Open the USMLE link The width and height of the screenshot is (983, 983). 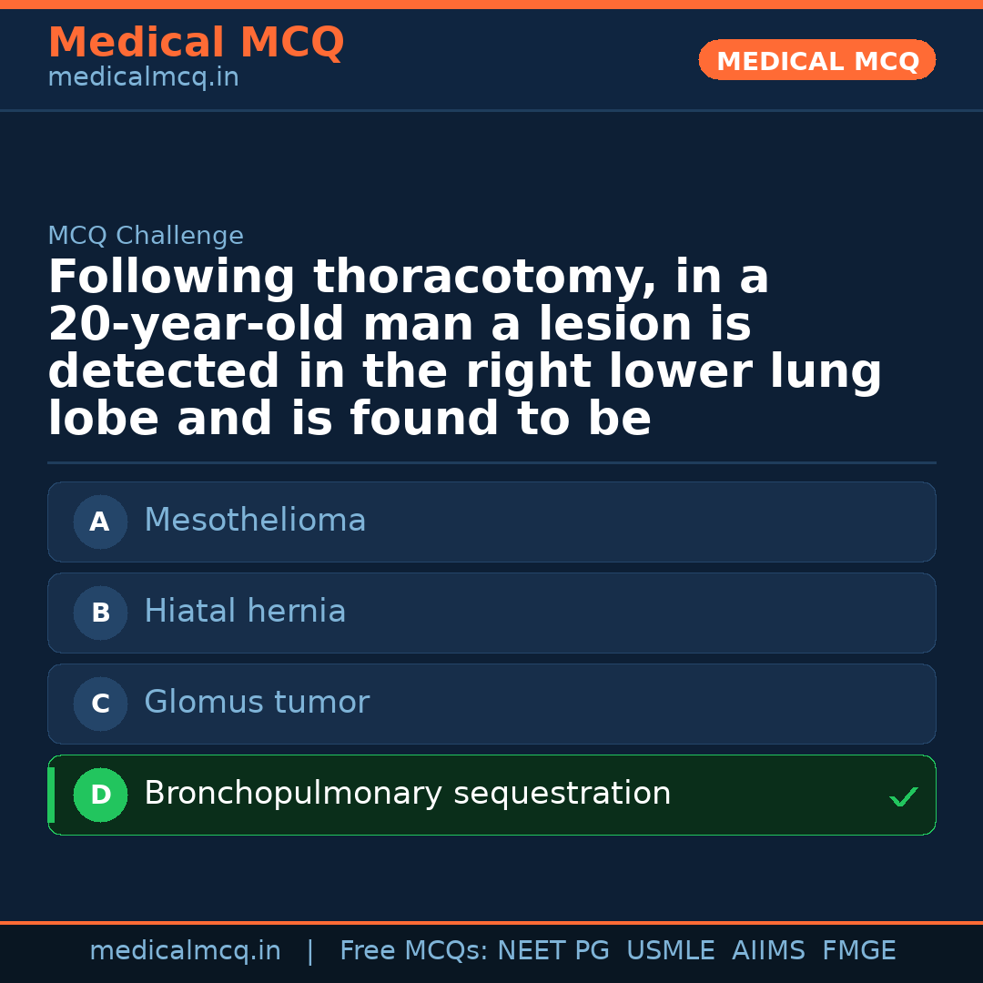671,949
